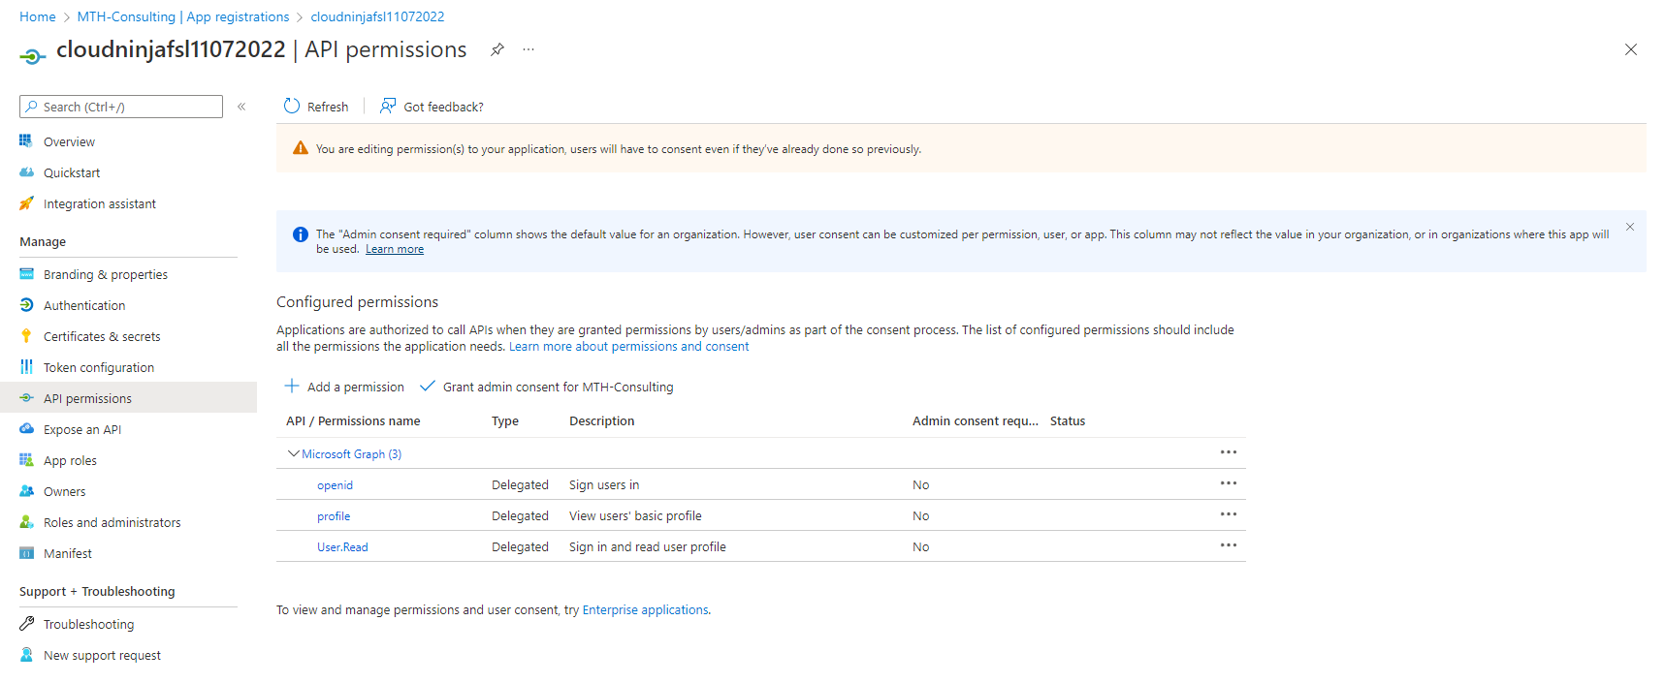1666x683 pixels.
Task: Pin the API permissions blade
Action: [497, 49]
